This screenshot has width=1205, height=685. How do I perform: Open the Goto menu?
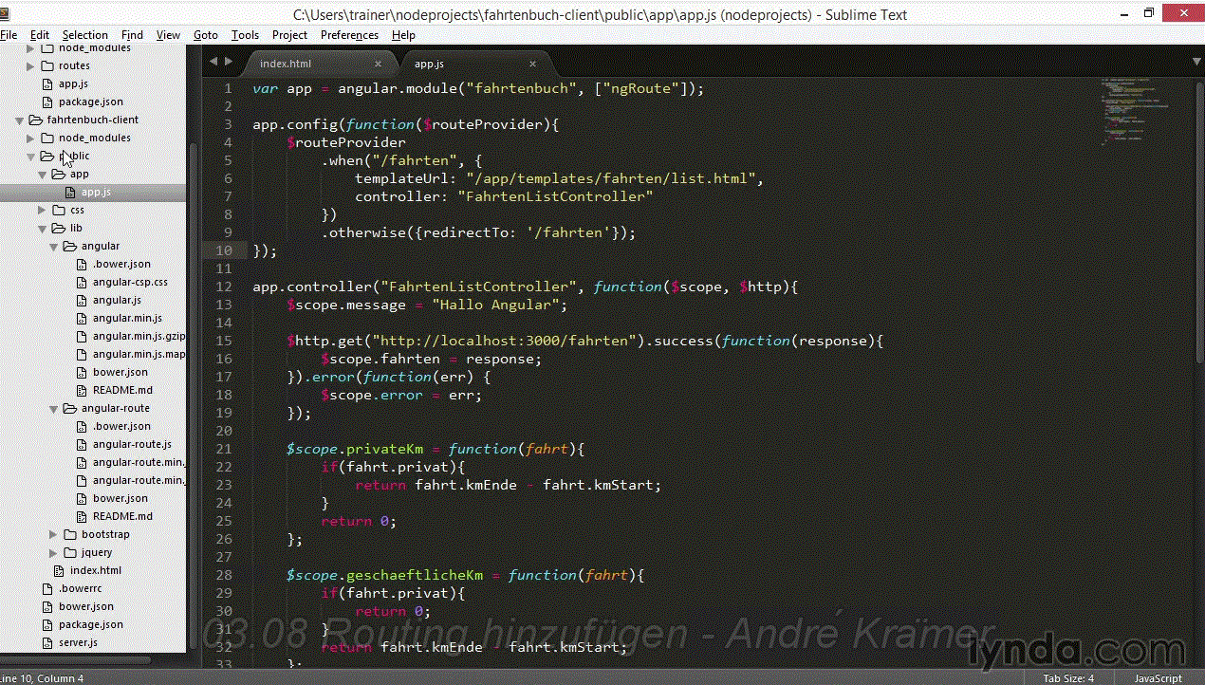206,35
